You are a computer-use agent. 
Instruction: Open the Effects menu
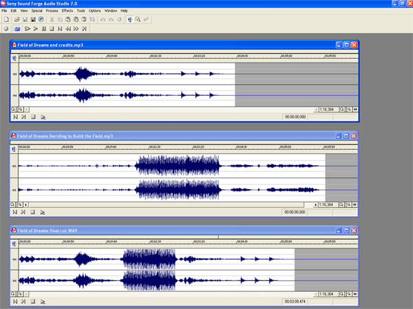pos(67,11)
